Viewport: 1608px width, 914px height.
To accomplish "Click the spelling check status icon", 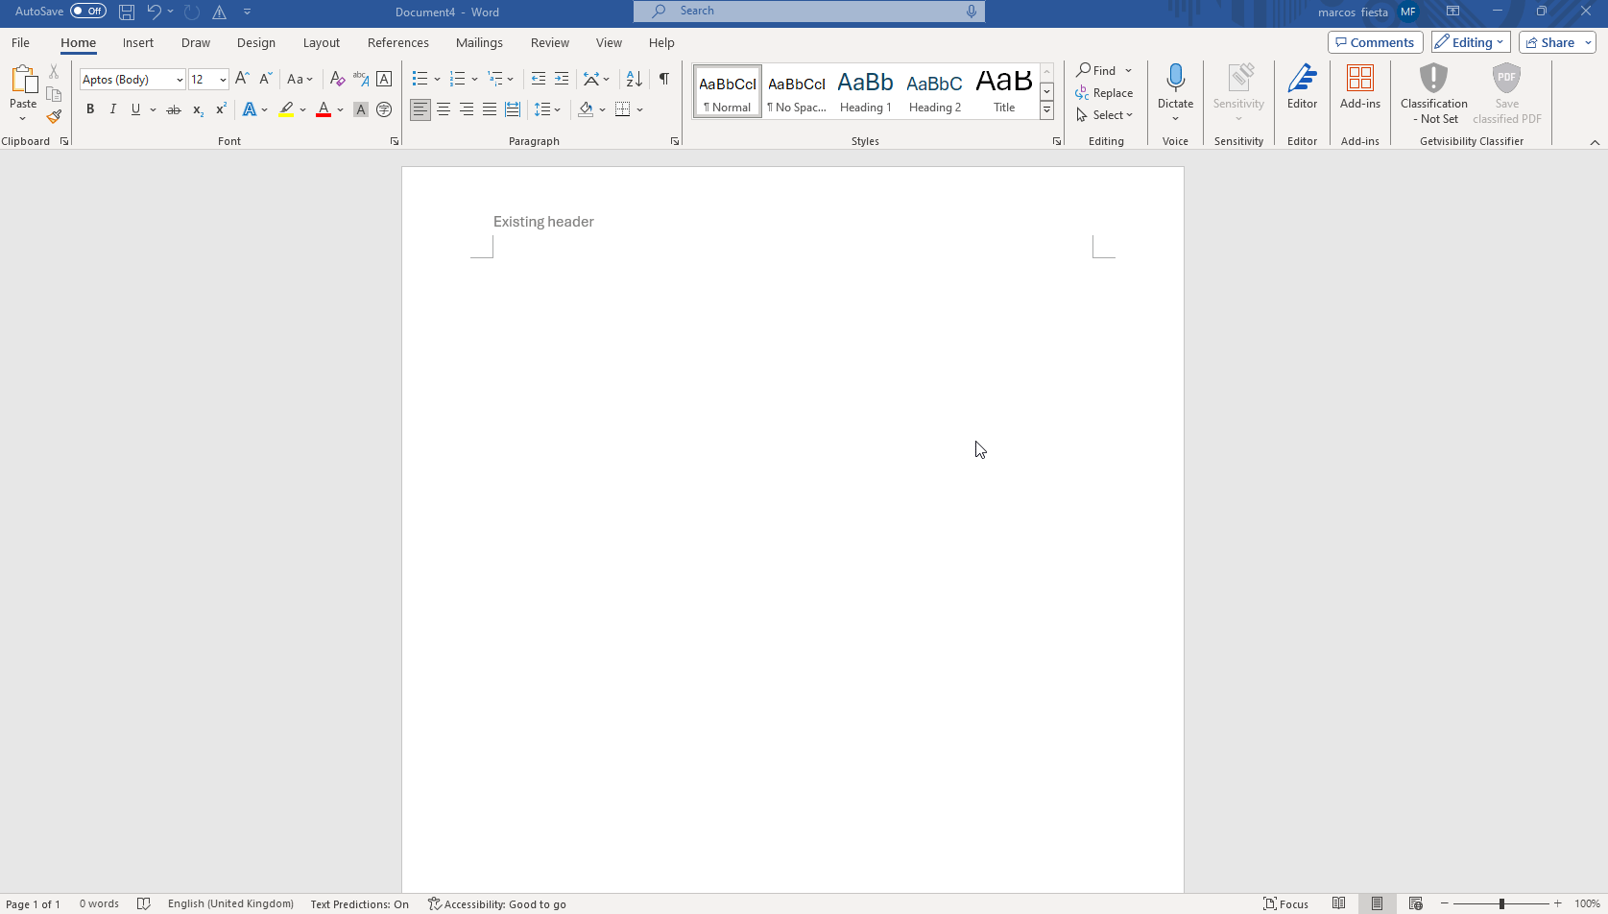I will coord(144,903).
